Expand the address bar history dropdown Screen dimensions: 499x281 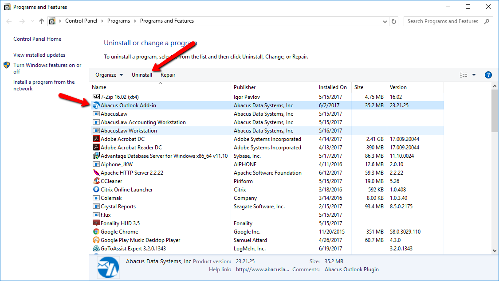[385, 21]
